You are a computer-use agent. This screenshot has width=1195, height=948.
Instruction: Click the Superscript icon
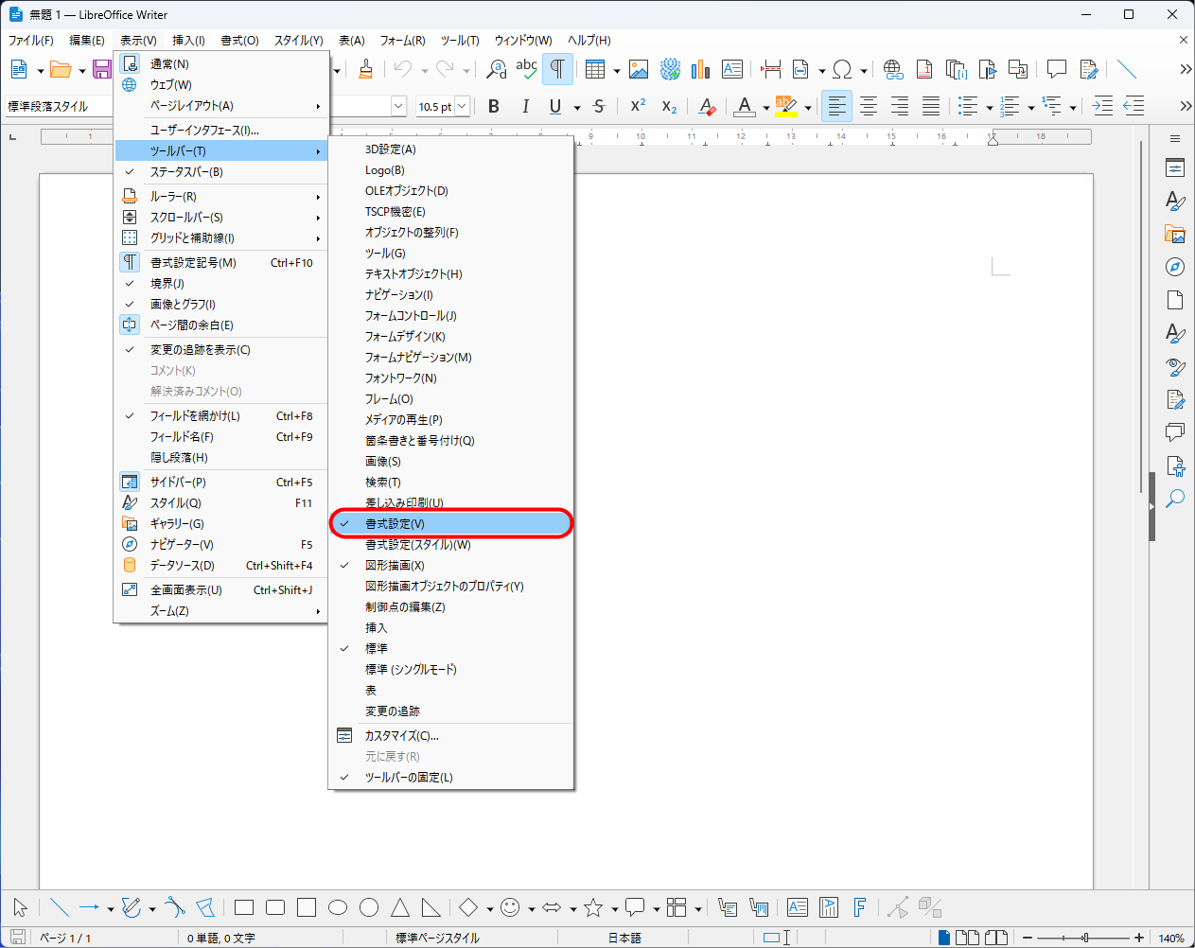(638, 107)
